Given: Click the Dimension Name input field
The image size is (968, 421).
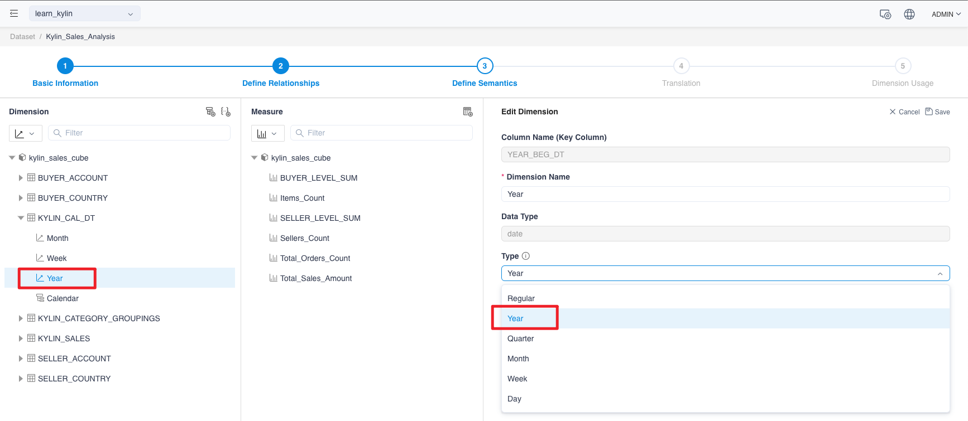Looking at the screenshot, I should coord(725,194).
